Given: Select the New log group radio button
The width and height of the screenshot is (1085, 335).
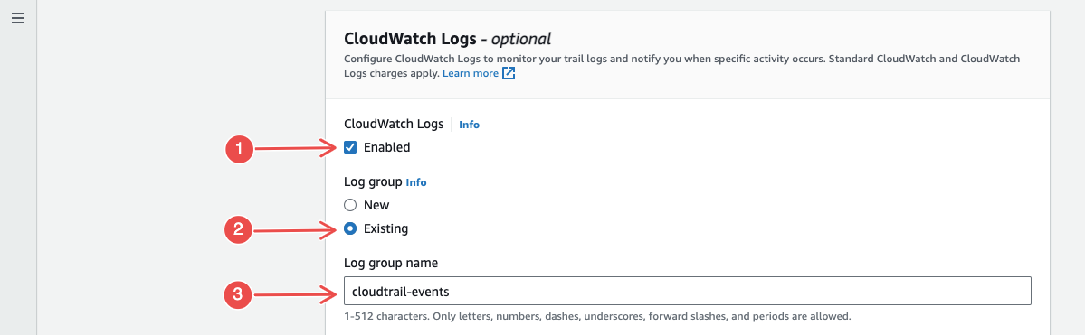Looking at the screenshot, I should [x=351, y=205].
